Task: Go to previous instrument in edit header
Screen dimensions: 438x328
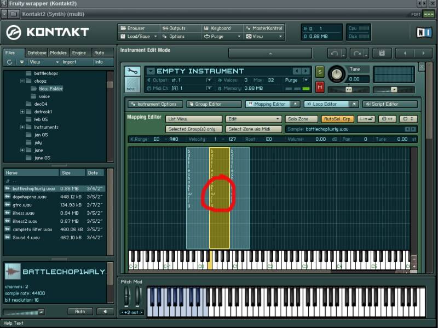Action: 405,53
